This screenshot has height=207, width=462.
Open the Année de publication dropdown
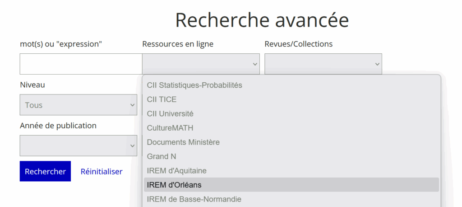click(79, 146)
